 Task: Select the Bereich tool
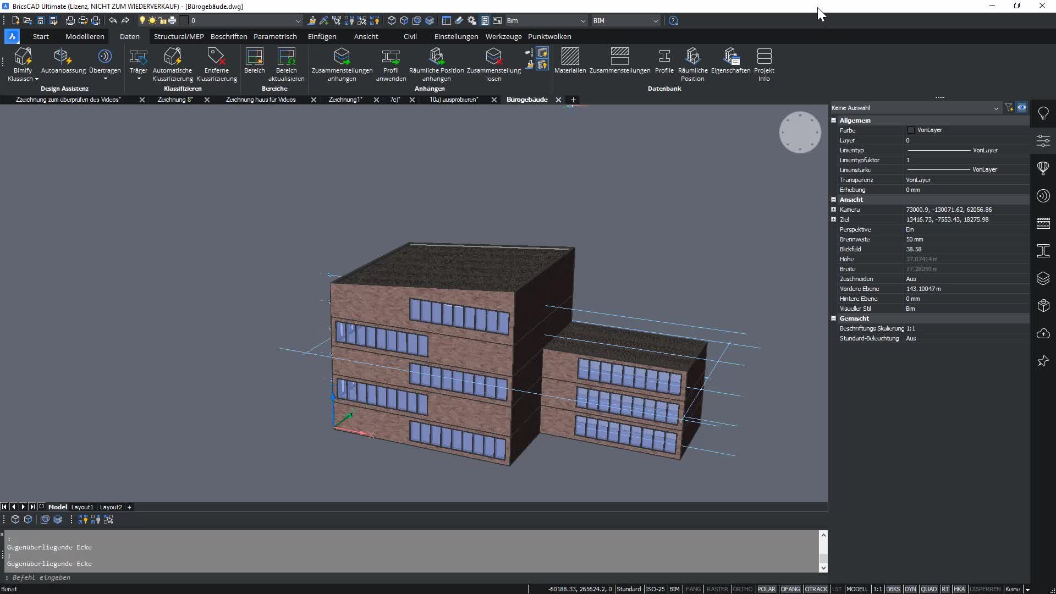pyautogui.click(x=254, y=61)
